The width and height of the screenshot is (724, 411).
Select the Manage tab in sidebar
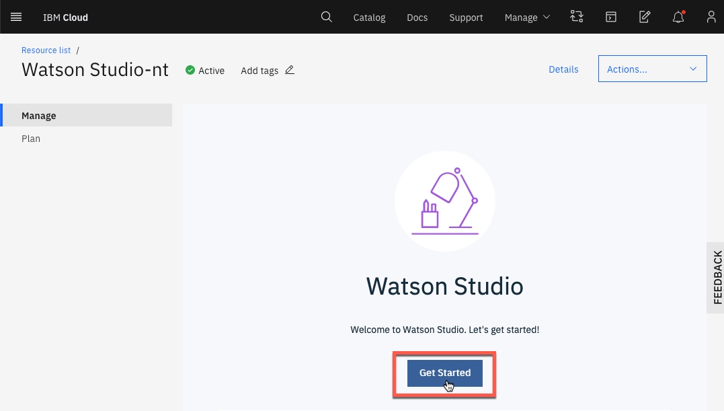point(39,116)
